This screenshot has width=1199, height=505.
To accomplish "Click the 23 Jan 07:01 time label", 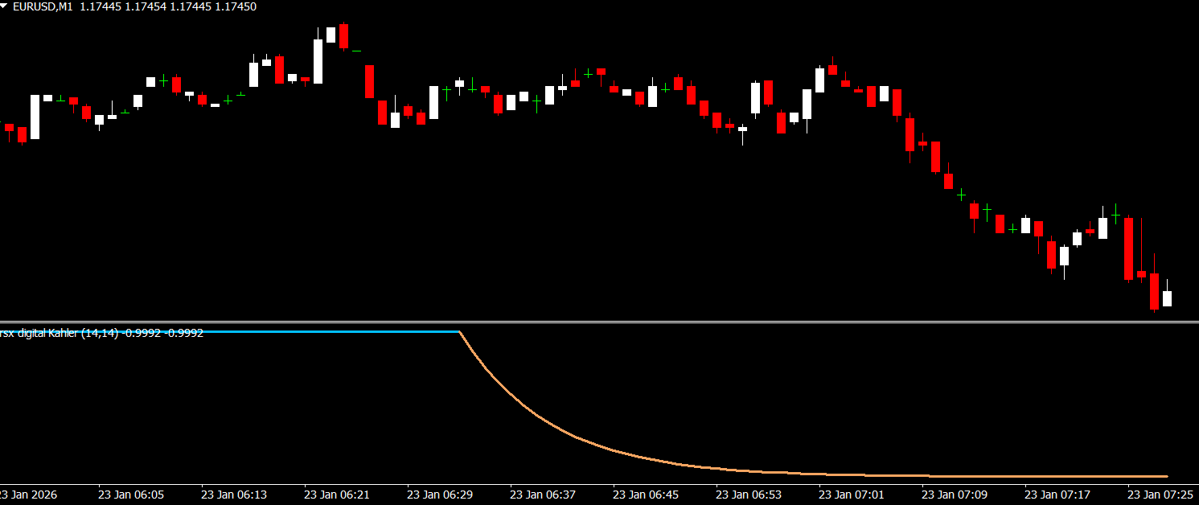I will tap(852, 494).
